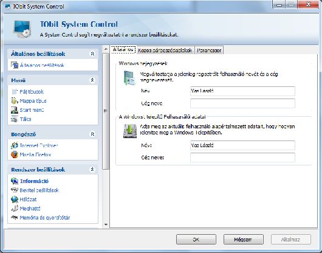322x253 pixels.
Task: Click the Mozilla Firefox icon
Action: pos(15,154)
